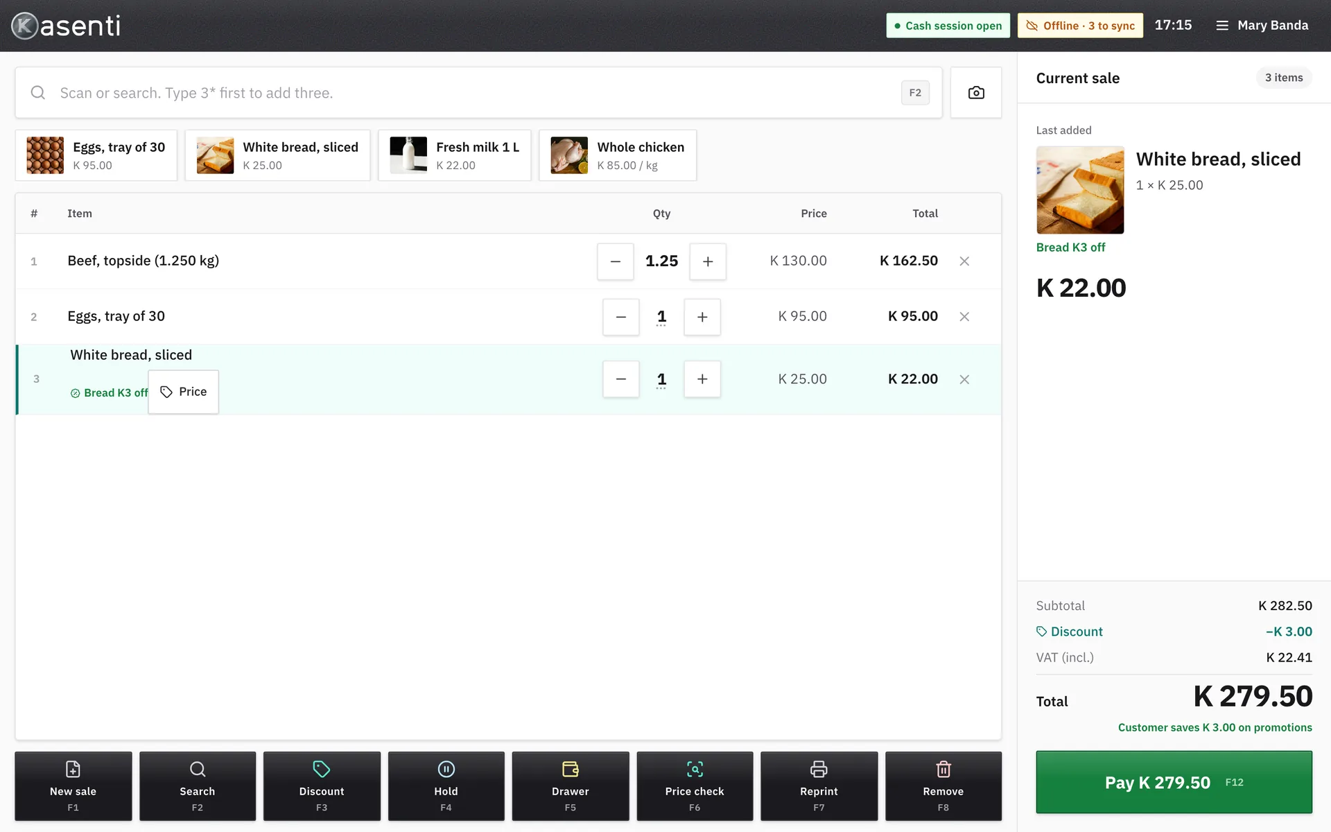Screen dimensions: 1331x832
Task: Add Fresh milk 1 L quick item
Action: click(455, 155)
